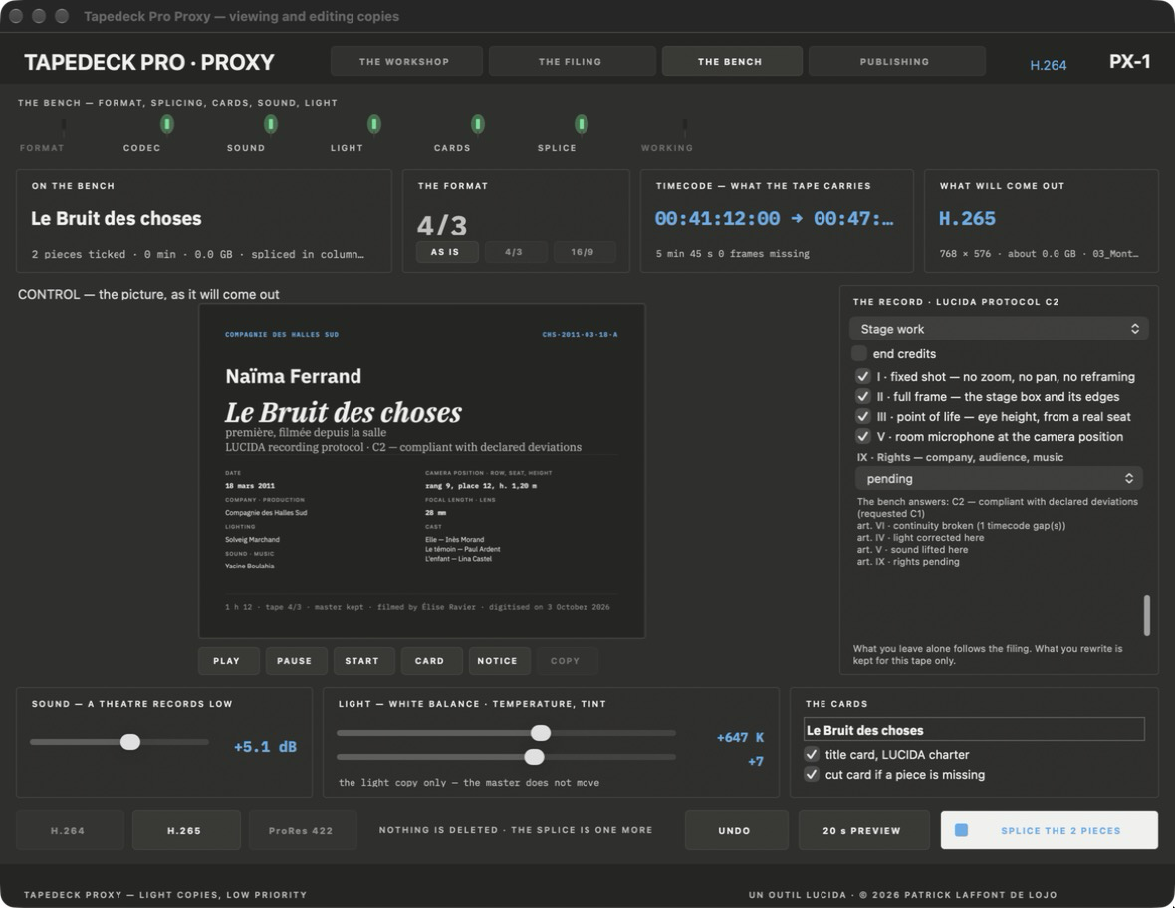The height and width of the screenshot is (908, 1175).
Task: Click the Undo button
Action: (x=736, y=830)
